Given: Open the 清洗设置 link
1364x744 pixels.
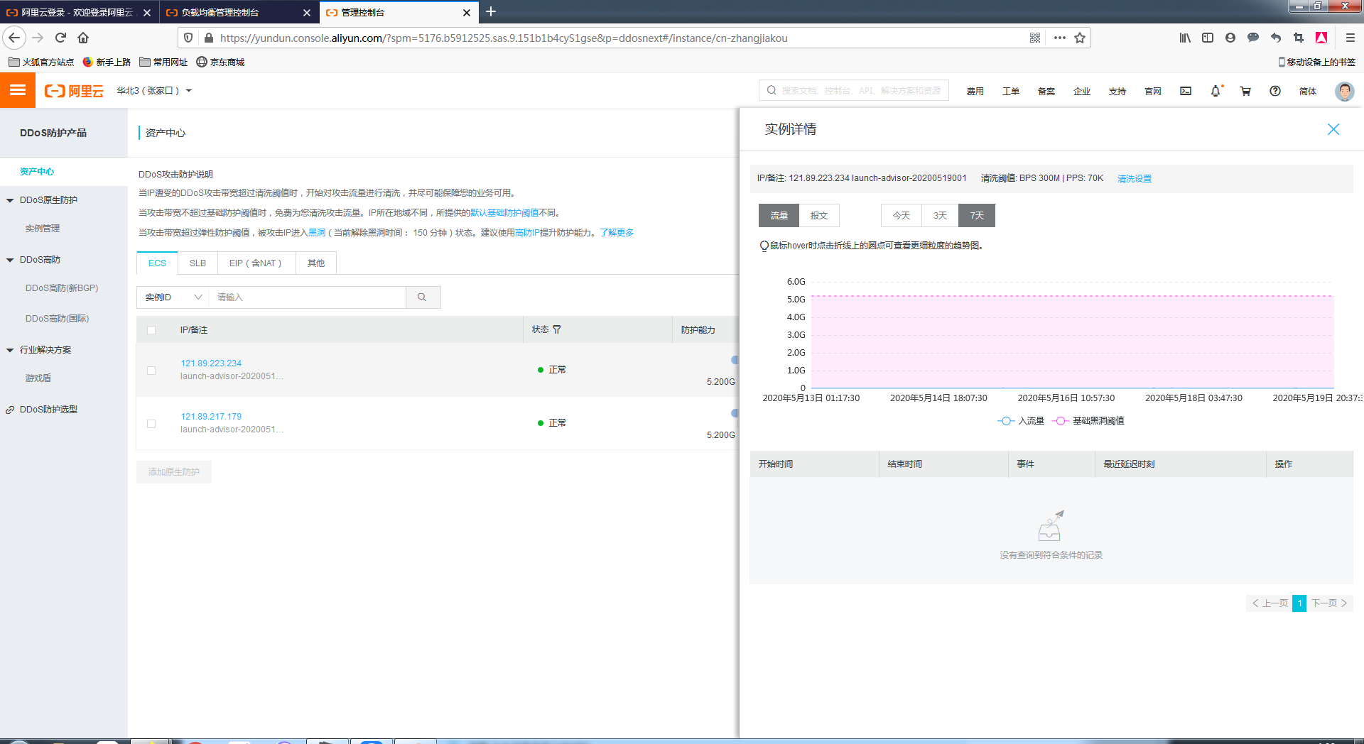Looking at the screenshot, I should click(x=1134, y=179).
